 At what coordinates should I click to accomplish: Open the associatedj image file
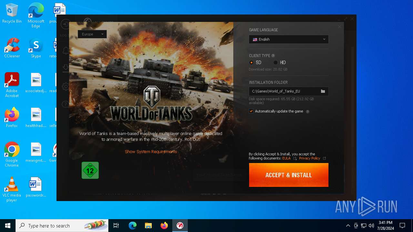[x=36, y=83]
